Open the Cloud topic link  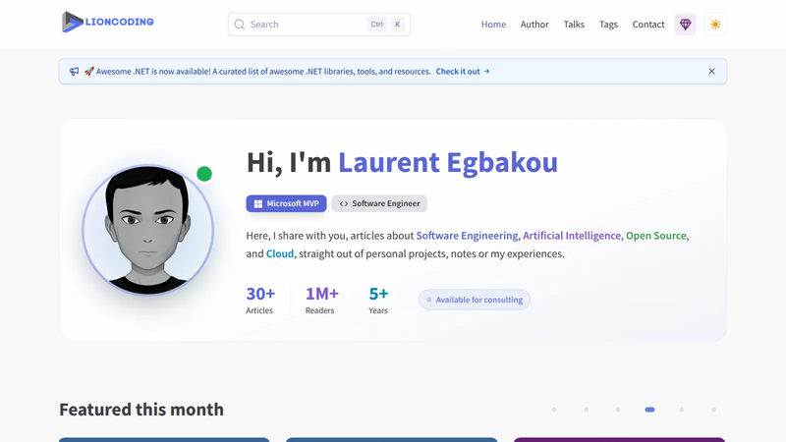(x=280, y=253)
